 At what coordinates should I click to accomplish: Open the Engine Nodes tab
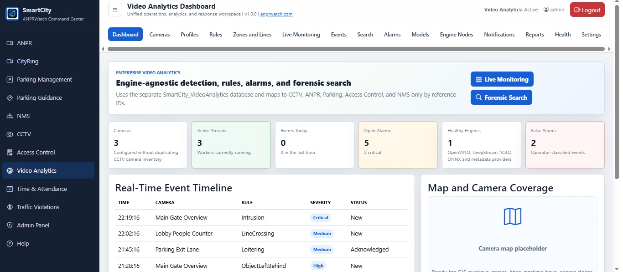click(x=457, y=35)
